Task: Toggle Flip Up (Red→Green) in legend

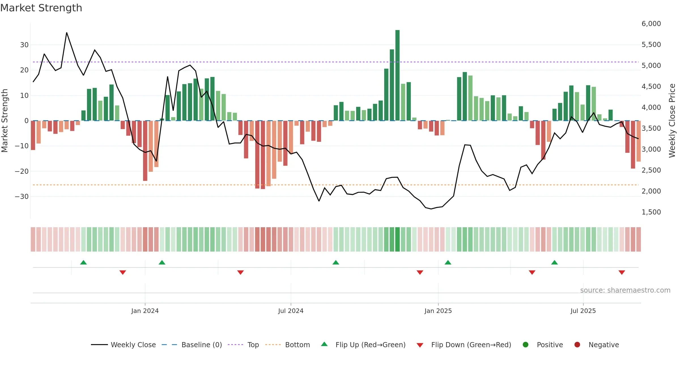Action: [363, 345]
